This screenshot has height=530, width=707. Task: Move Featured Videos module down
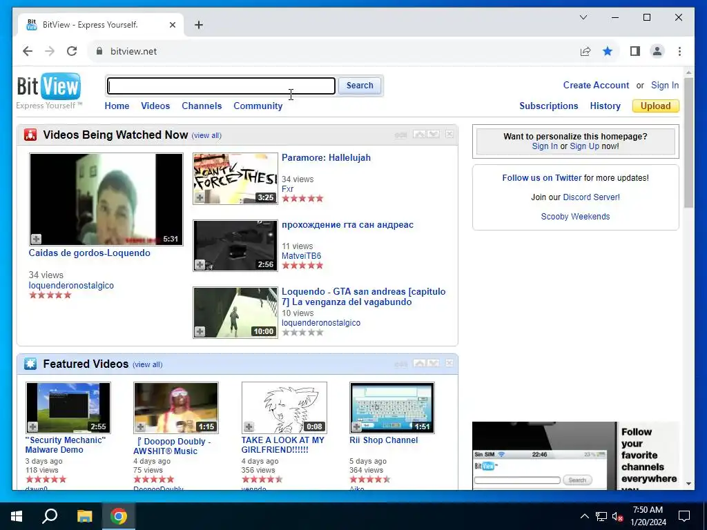click(x=434, y=363)
